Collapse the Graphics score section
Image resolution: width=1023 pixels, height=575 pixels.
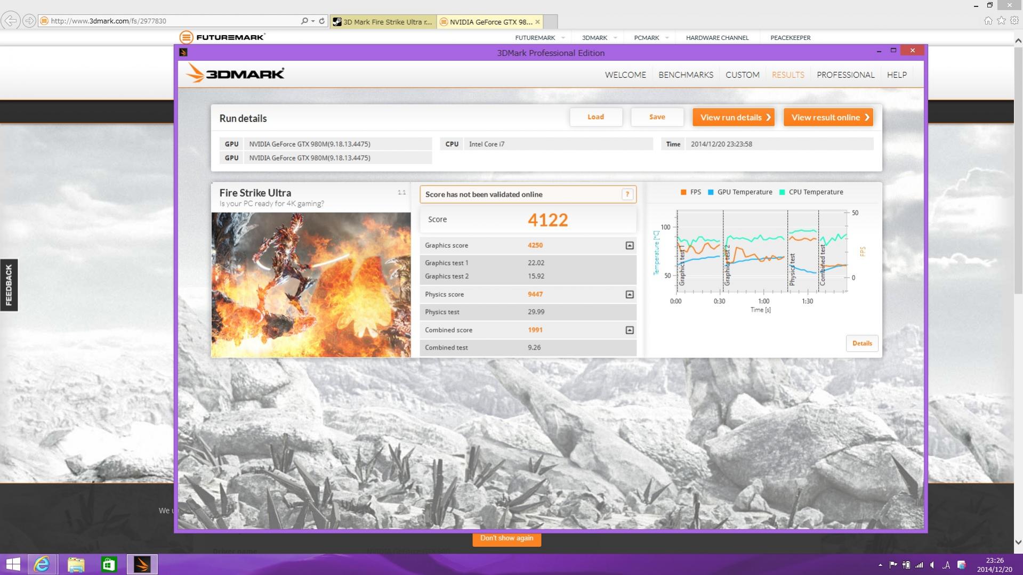[x=630, y=245]
